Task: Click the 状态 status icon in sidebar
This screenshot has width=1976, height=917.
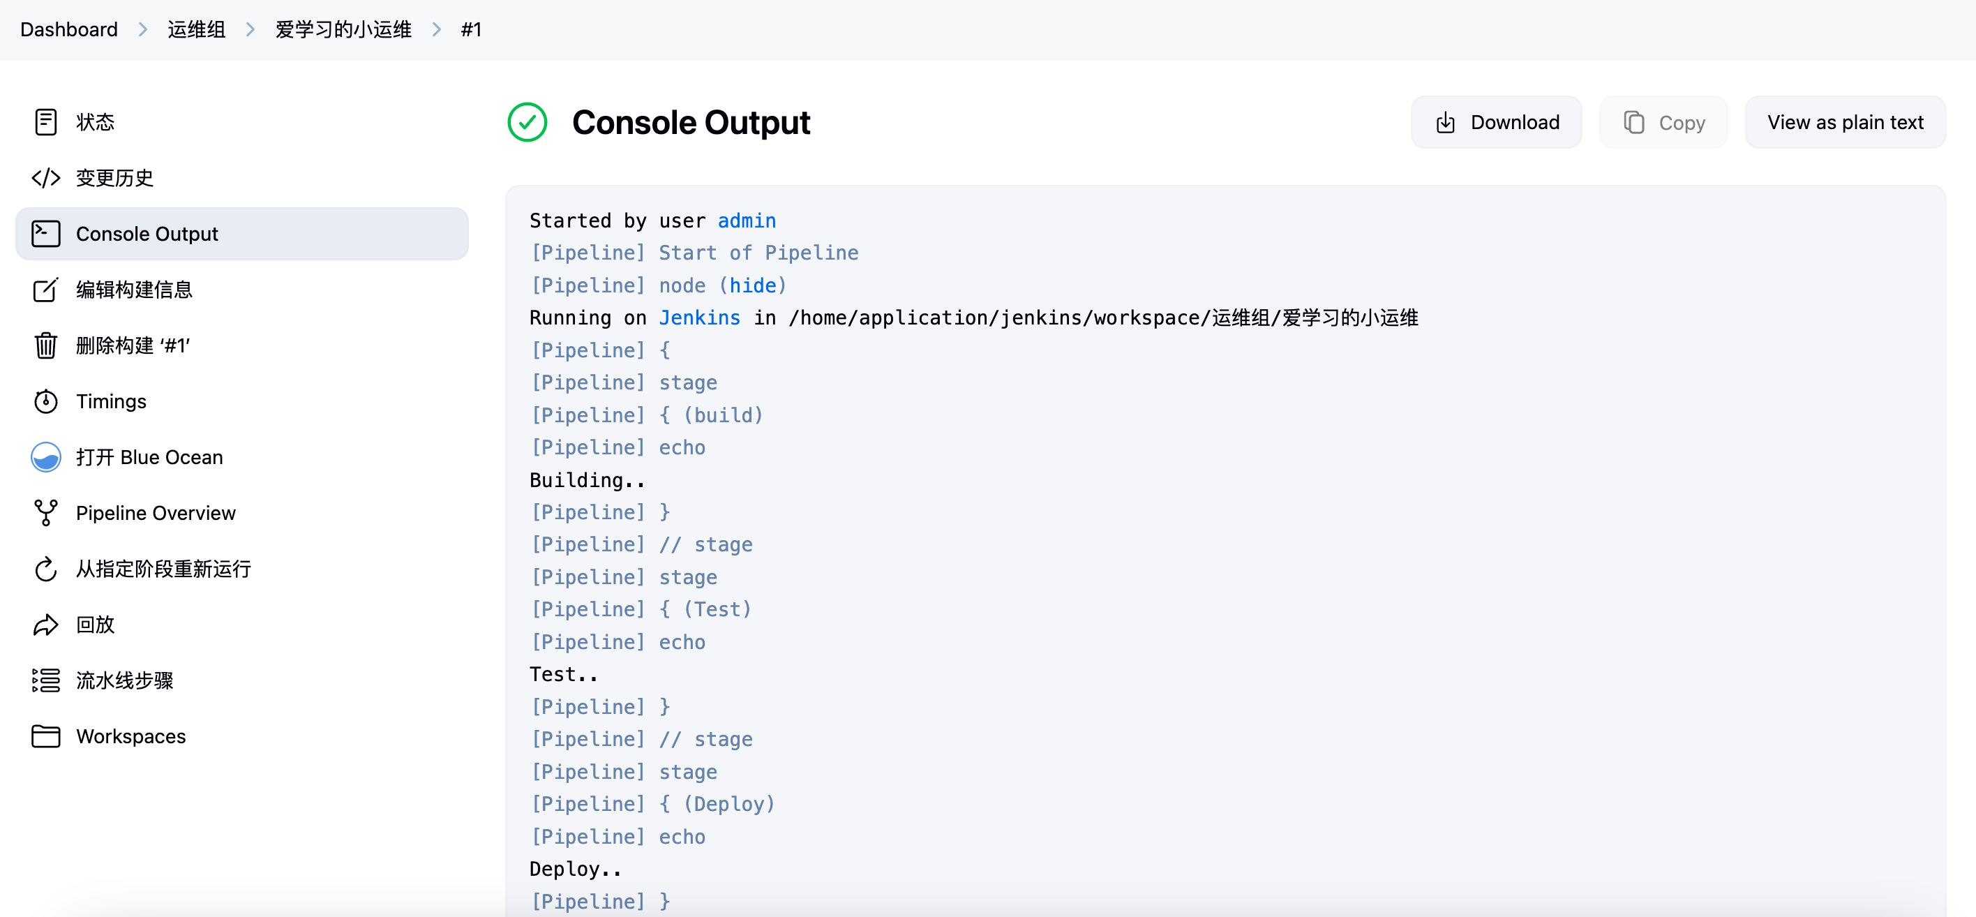Action: (46, 122)
